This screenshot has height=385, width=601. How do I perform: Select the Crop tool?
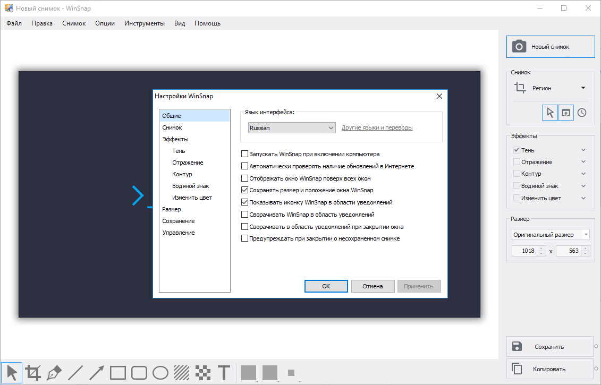pos(33,372)
